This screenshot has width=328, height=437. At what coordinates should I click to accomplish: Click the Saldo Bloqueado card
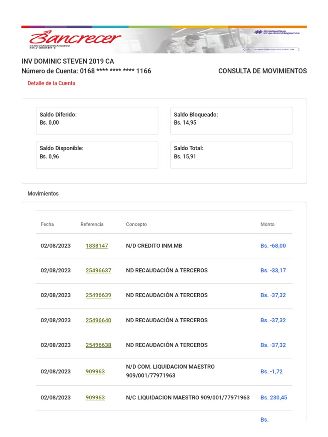click(231, 121)
